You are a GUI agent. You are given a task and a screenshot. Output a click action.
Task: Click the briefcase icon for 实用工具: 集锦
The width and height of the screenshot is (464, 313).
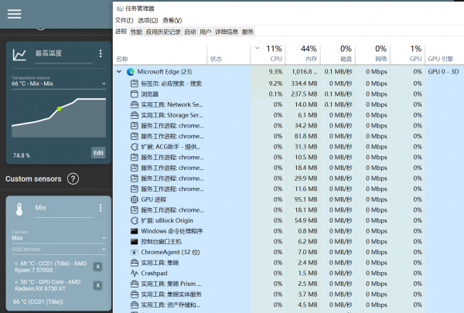(135, 263)
